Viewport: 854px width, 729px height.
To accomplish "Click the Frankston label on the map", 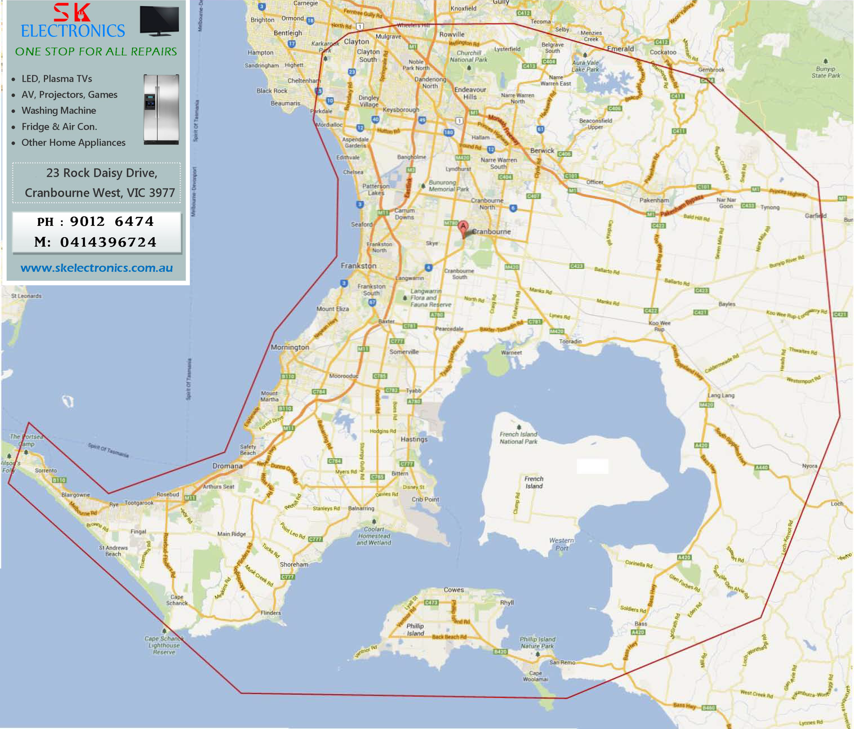I will click(359, 266).
